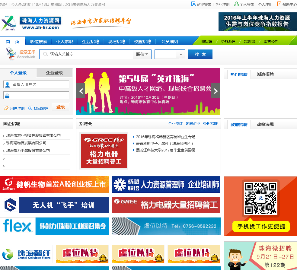The height and width of the screenshot is (270, 297).
Task: Select the 派遣招聘 tab
Action: click(x=265, y=74)
